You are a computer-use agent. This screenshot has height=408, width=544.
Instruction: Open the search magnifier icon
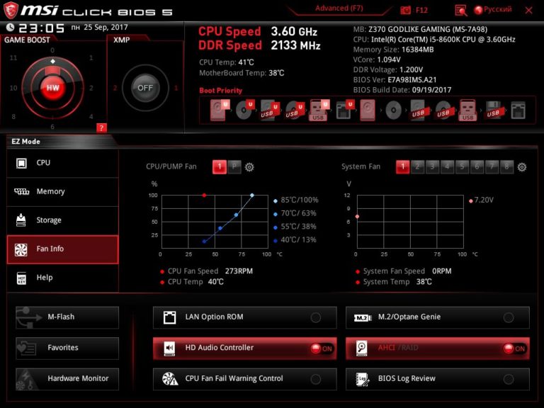click(x=460, y=10)
